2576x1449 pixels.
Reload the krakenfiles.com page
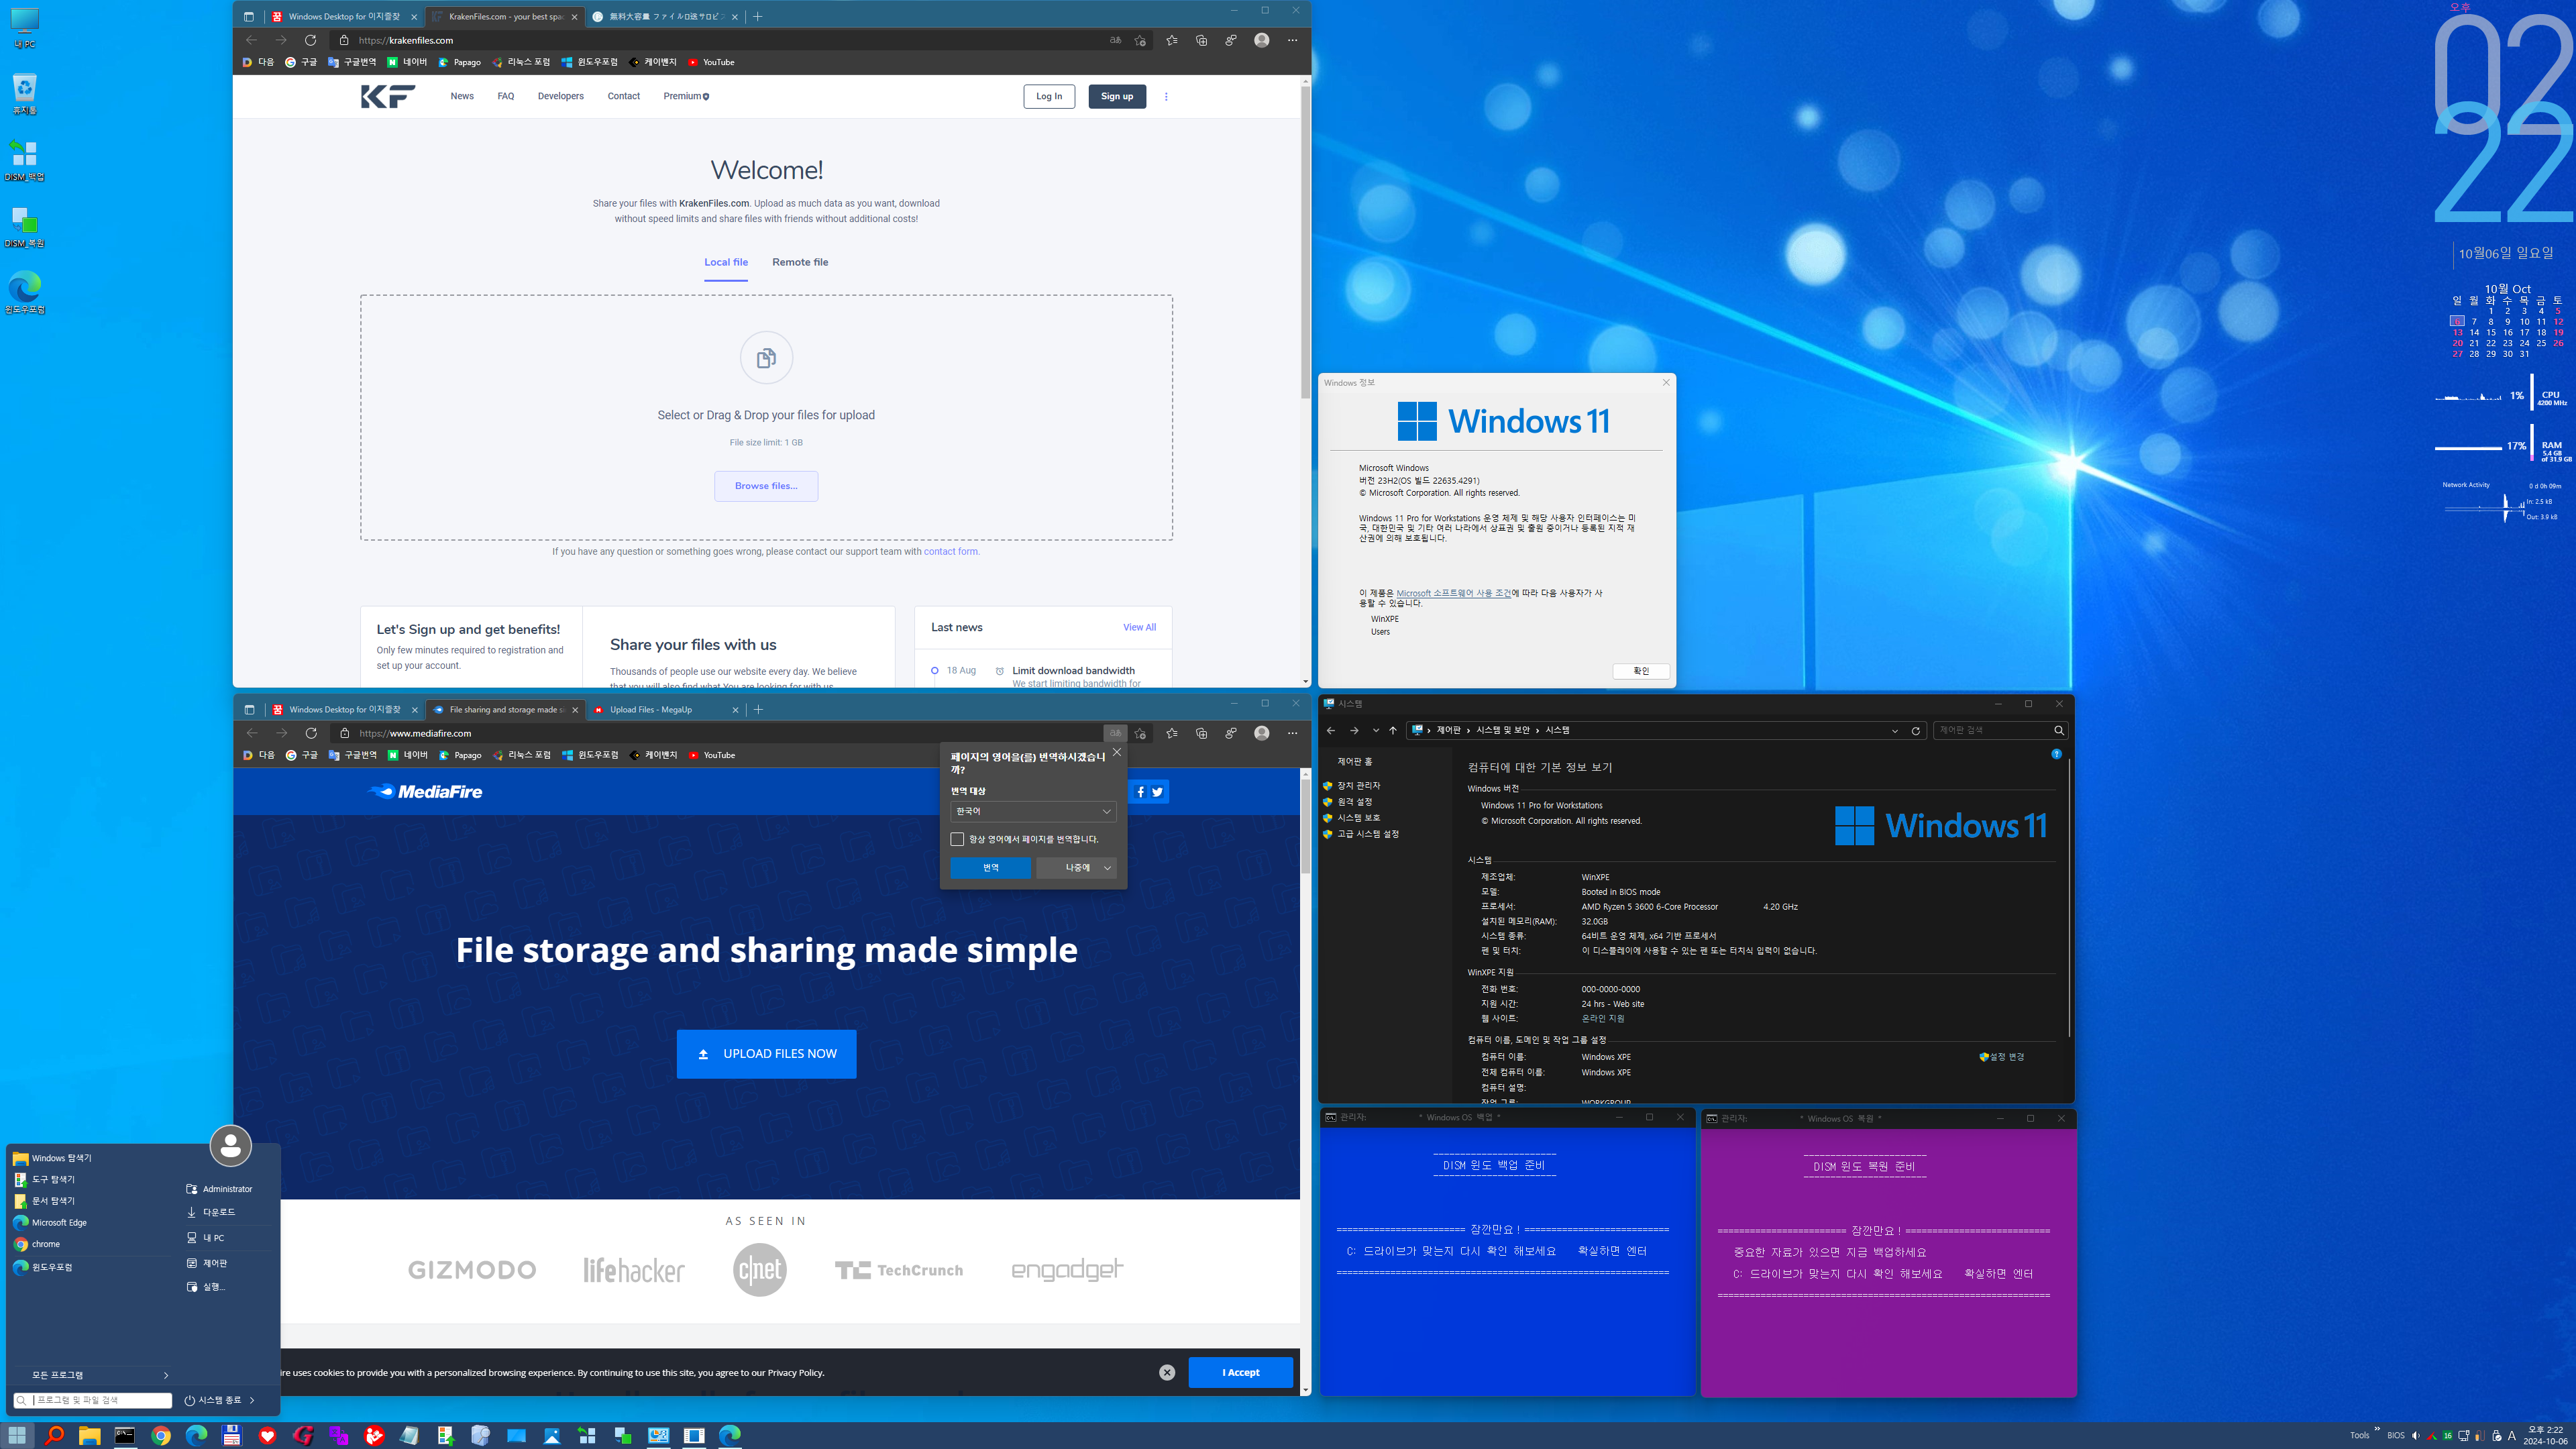[310, 40]
